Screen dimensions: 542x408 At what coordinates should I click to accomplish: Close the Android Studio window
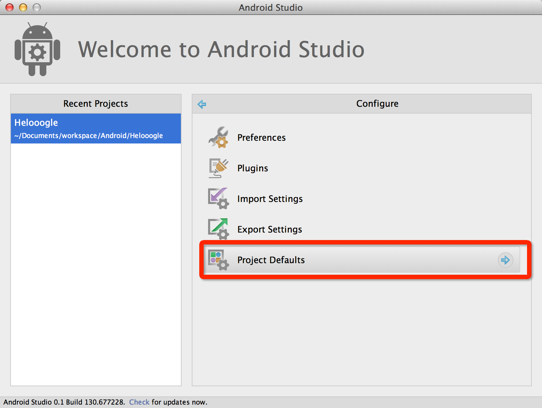click(10, 7)
